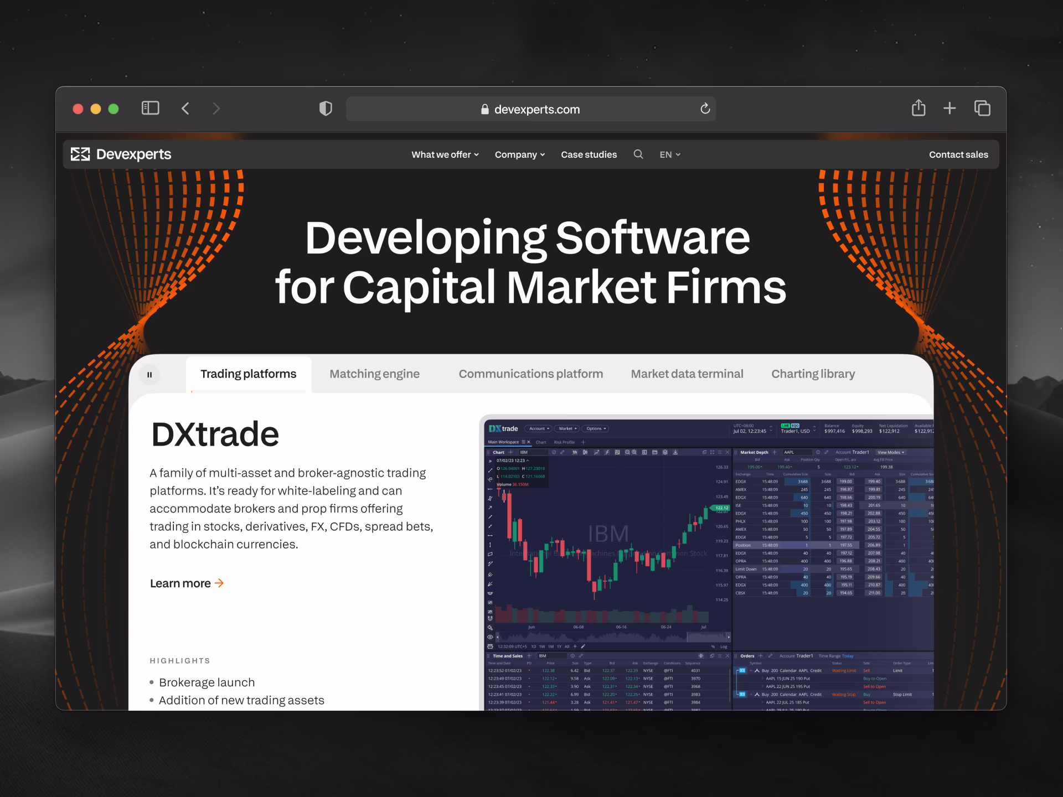Reload the page with the refresh icon

(x=705, y=108)
